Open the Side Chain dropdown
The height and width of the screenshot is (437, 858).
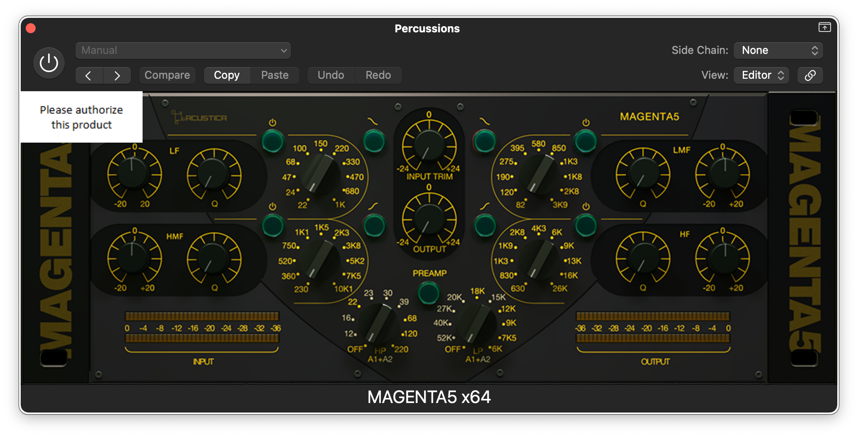pyautogui.click(x=778, y=51)
